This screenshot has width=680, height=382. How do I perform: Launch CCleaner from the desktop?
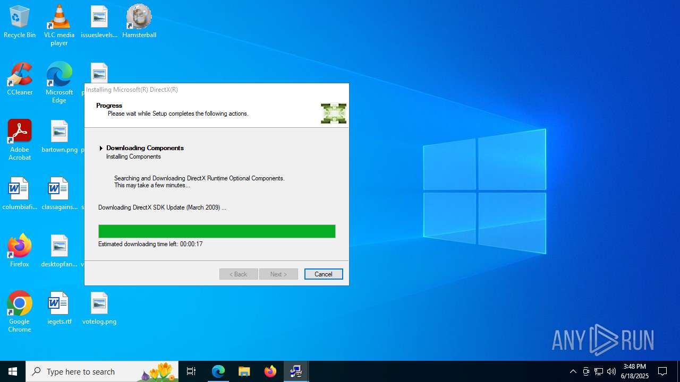[x=20, y=79]
